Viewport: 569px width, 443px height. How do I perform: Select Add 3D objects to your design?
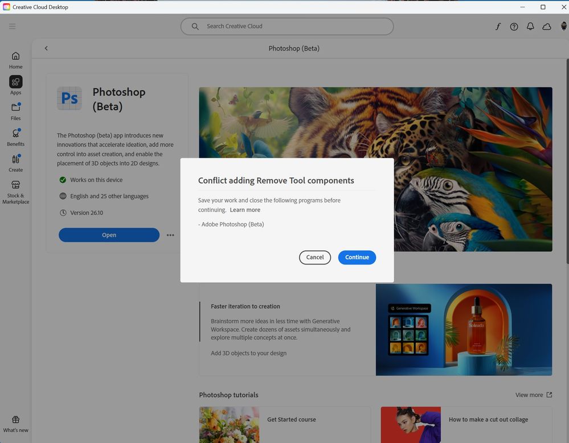click(248, 353)
